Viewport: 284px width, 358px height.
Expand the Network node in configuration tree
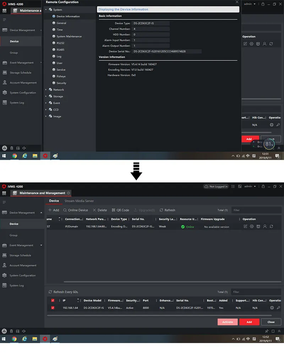click(x=46, y=90)
